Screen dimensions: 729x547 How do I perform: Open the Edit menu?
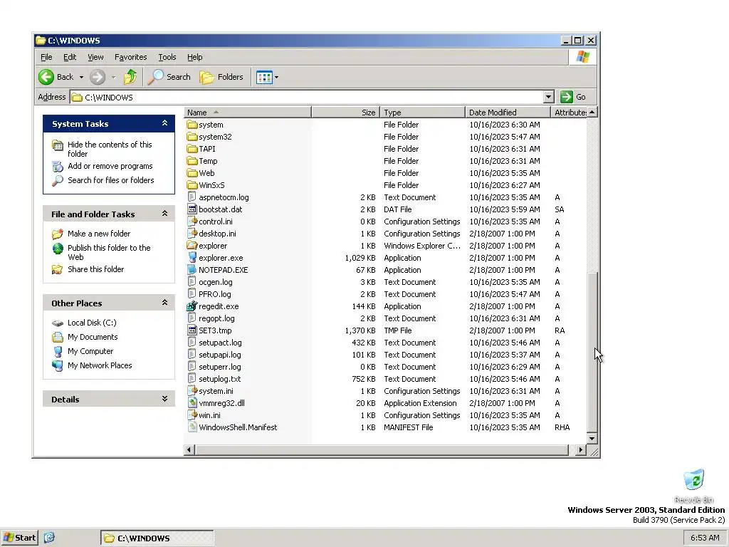coord(70,57)
